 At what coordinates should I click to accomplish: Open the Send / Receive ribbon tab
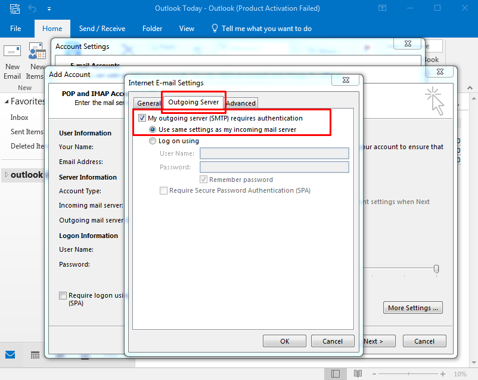coord(102,29)
